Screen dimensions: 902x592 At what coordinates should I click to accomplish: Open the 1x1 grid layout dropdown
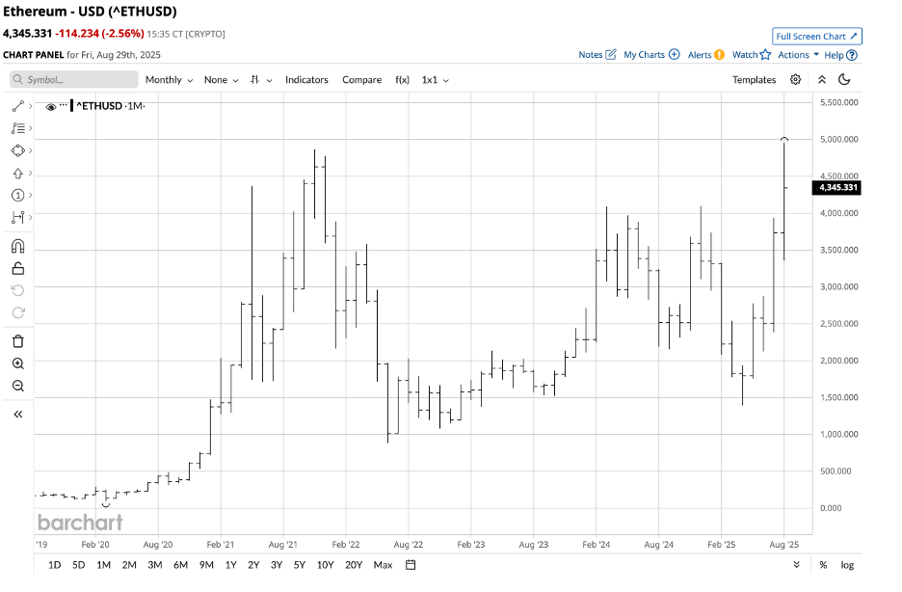point(435,80)
